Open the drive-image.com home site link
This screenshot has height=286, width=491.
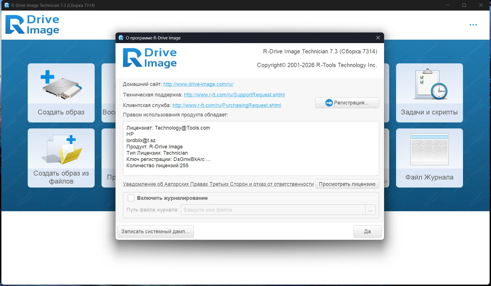tap(198, 84)
